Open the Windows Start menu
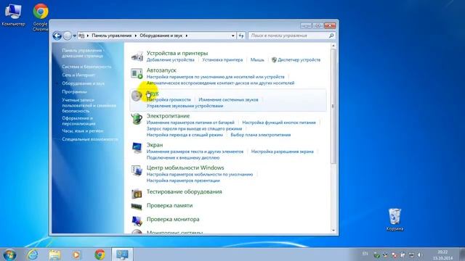 9,254
